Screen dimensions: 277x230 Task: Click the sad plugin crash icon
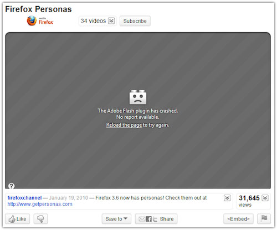(138, 97)
